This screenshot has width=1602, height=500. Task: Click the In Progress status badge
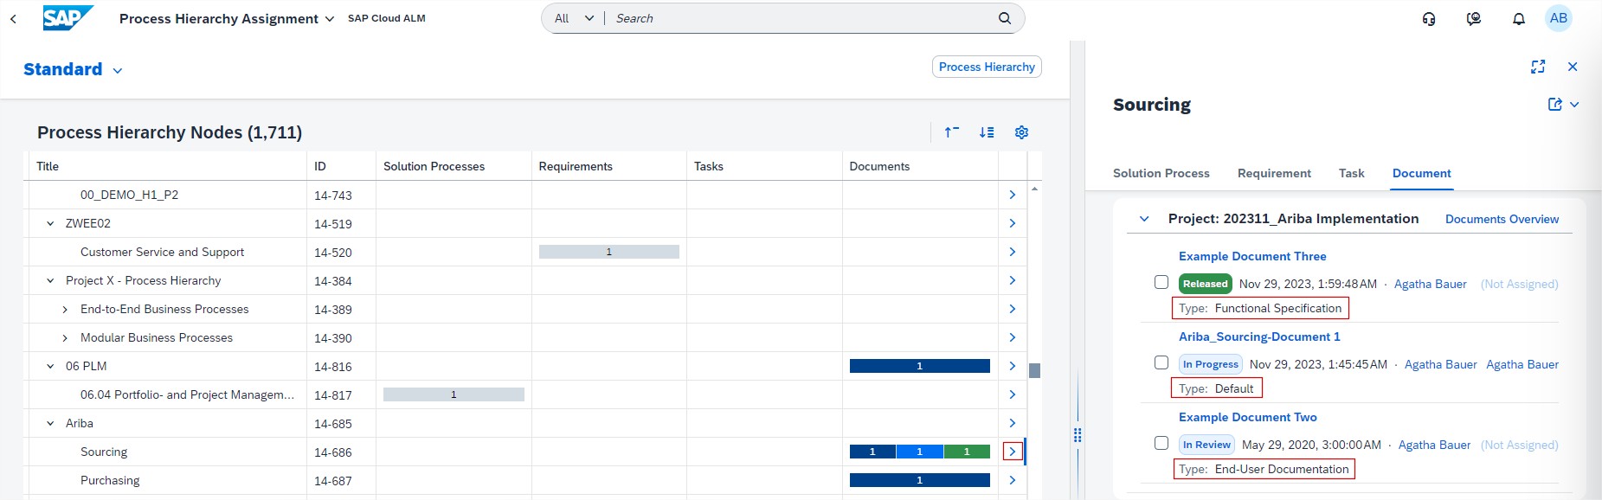coord(1210,364)
